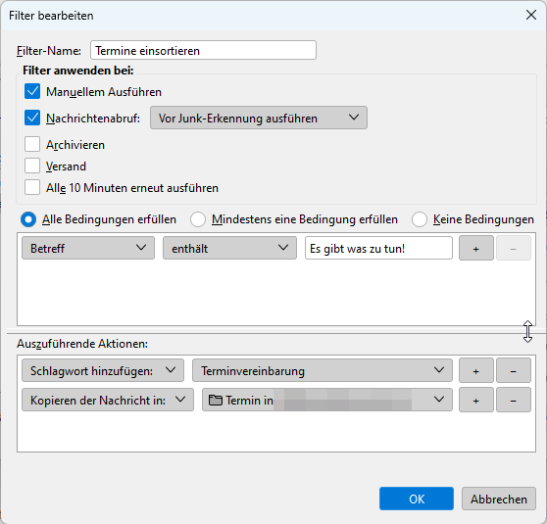Click into the Filter-Name text field
Screen dimensions: 547x524
(x=203, y=51)
